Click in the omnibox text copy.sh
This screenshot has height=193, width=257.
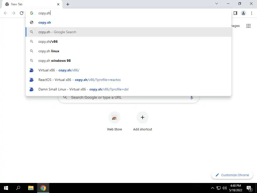[x=44, y=13]
